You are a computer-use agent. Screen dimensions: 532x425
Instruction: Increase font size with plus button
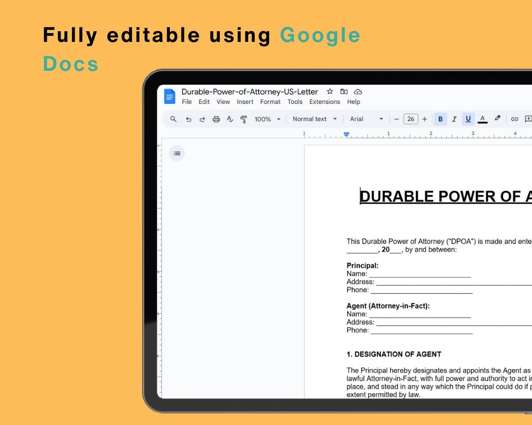pos(425,119)
